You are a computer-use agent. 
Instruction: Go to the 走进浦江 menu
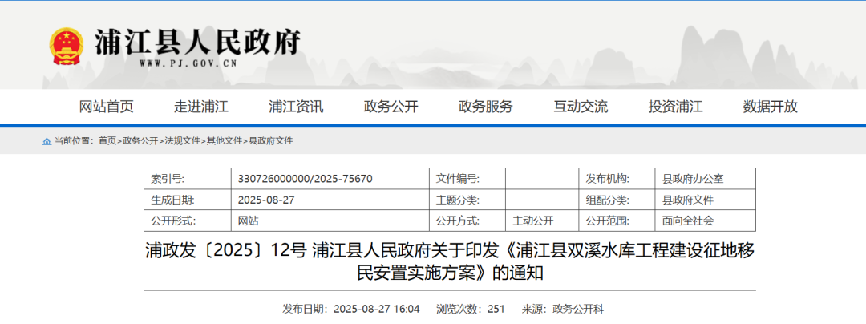click(201, 107)
